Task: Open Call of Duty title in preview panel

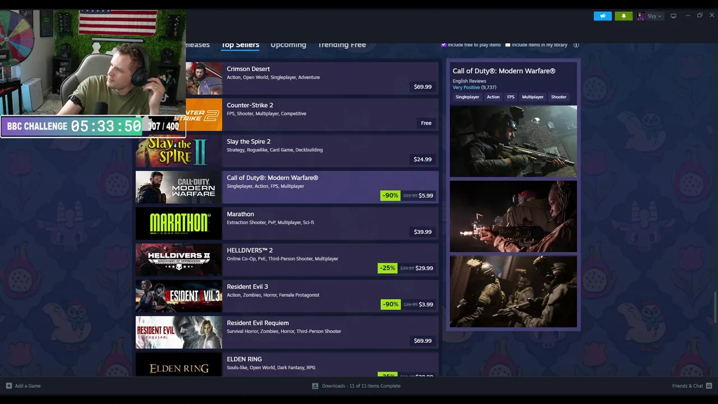Action: tap(504, 71)
